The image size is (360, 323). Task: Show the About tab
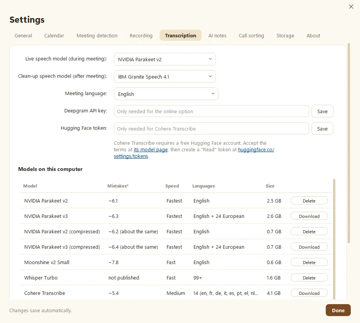(x=313, y=35)
